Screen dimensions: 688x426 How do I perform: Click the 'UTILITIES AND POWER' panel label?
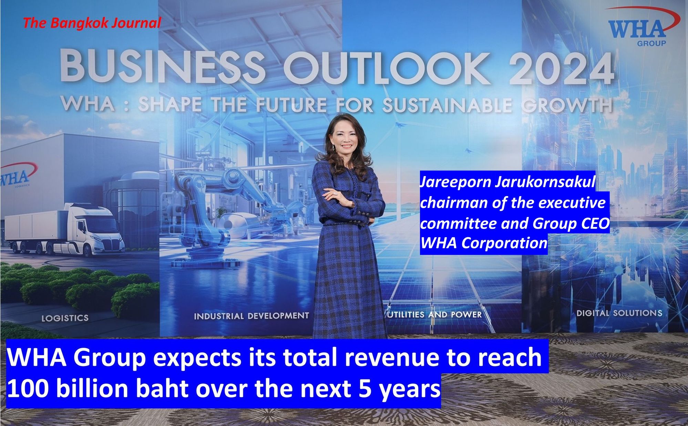(x=435, y=314)
